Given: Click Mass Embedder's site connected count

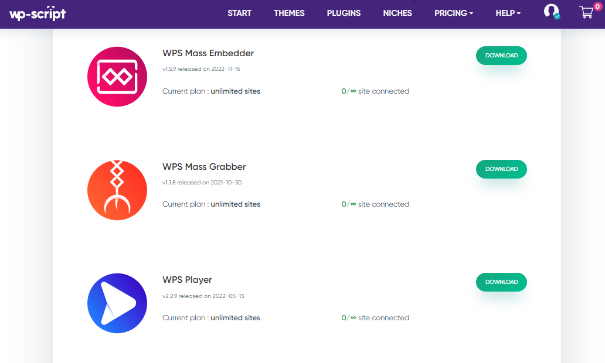Looking at the screenshot, I should coord(375,91).
